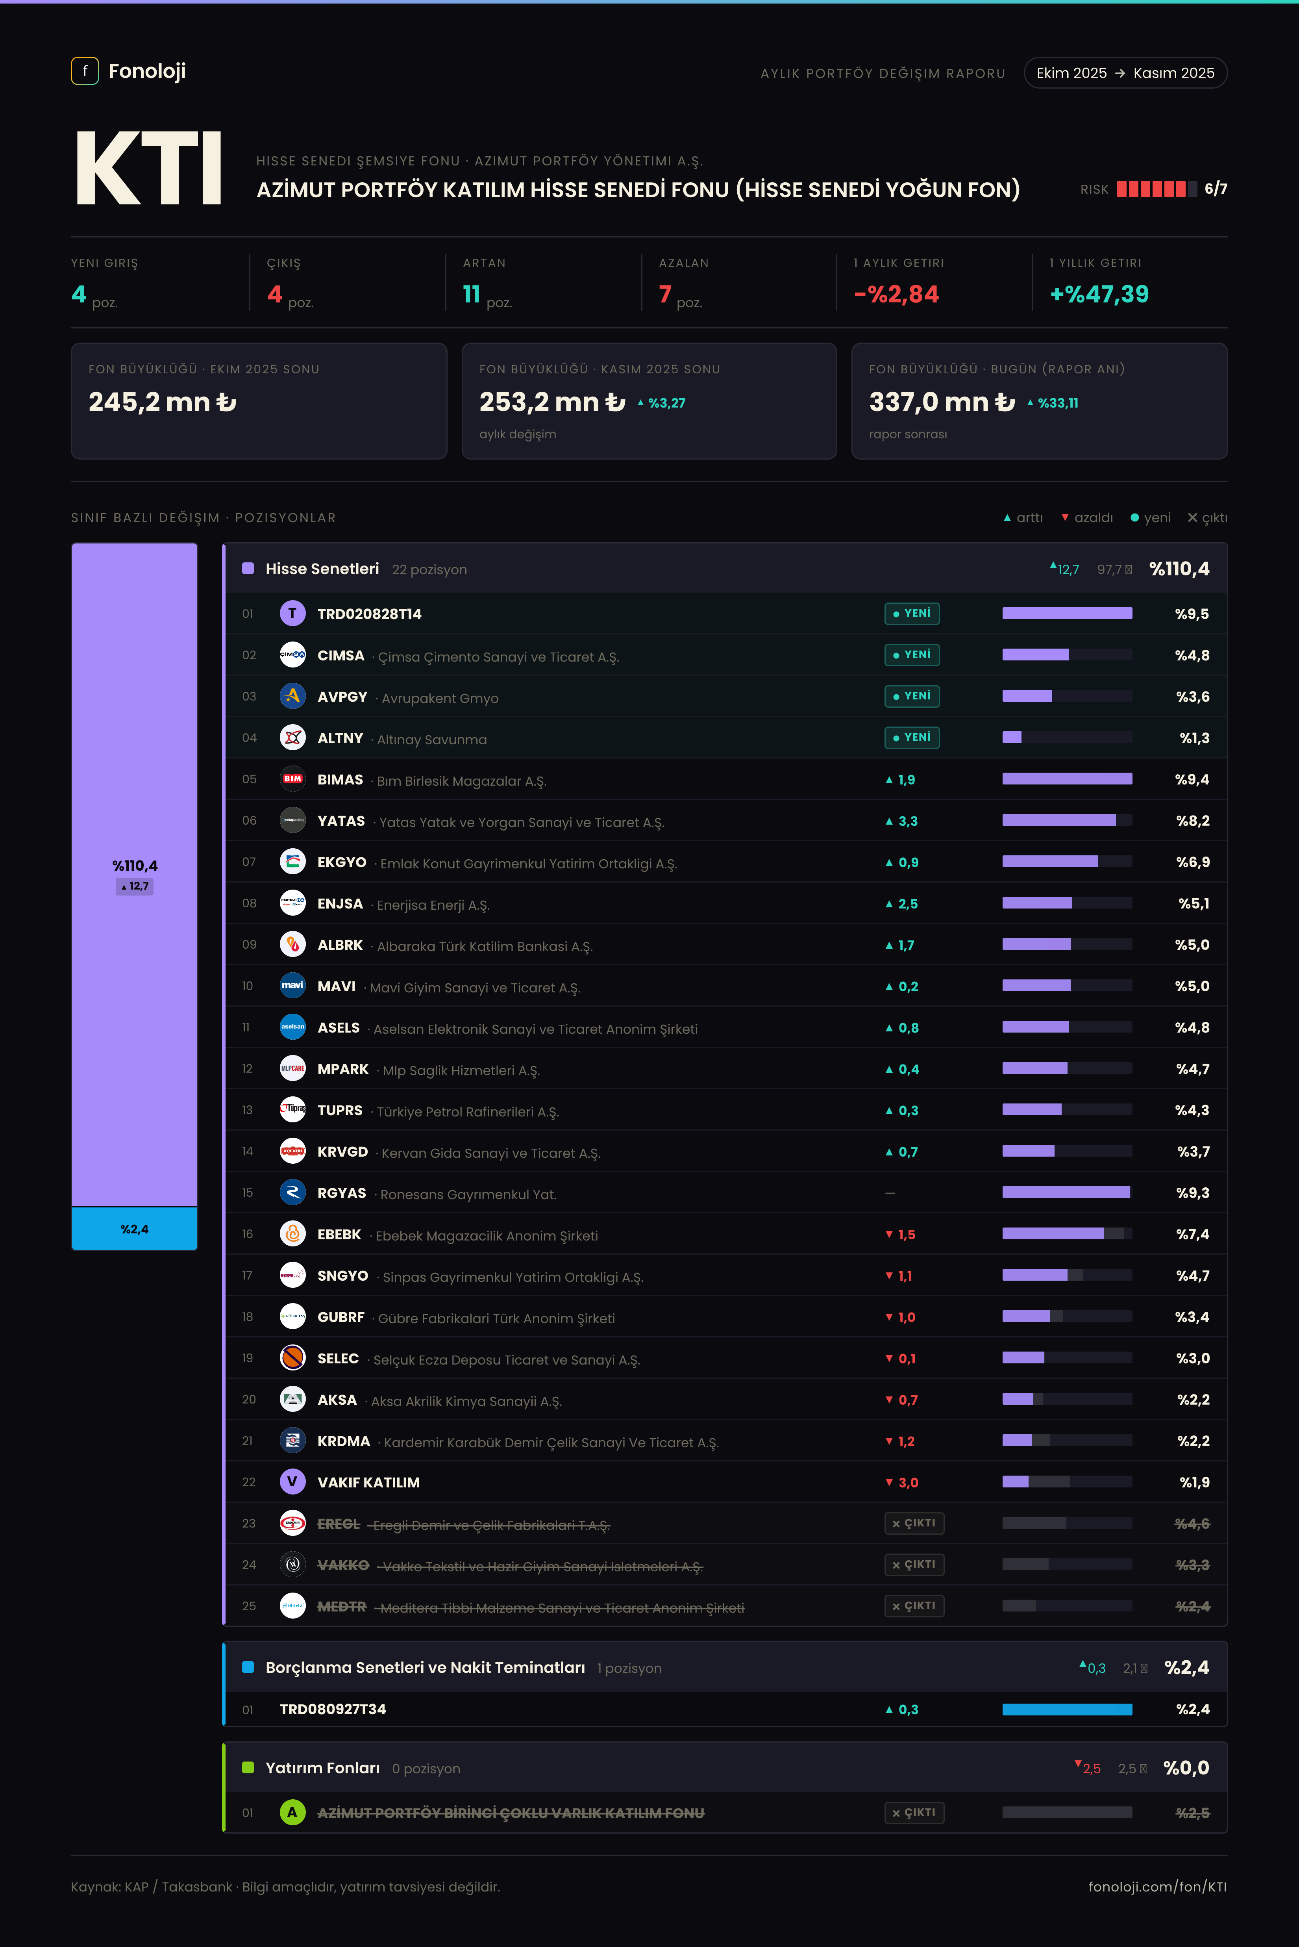Click the SELEC company logo
The height and width of the screenshot is (1947, 1299).
[292, 1358]
